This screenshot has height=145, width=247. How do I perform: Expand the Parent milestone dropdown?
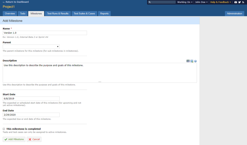31,47
